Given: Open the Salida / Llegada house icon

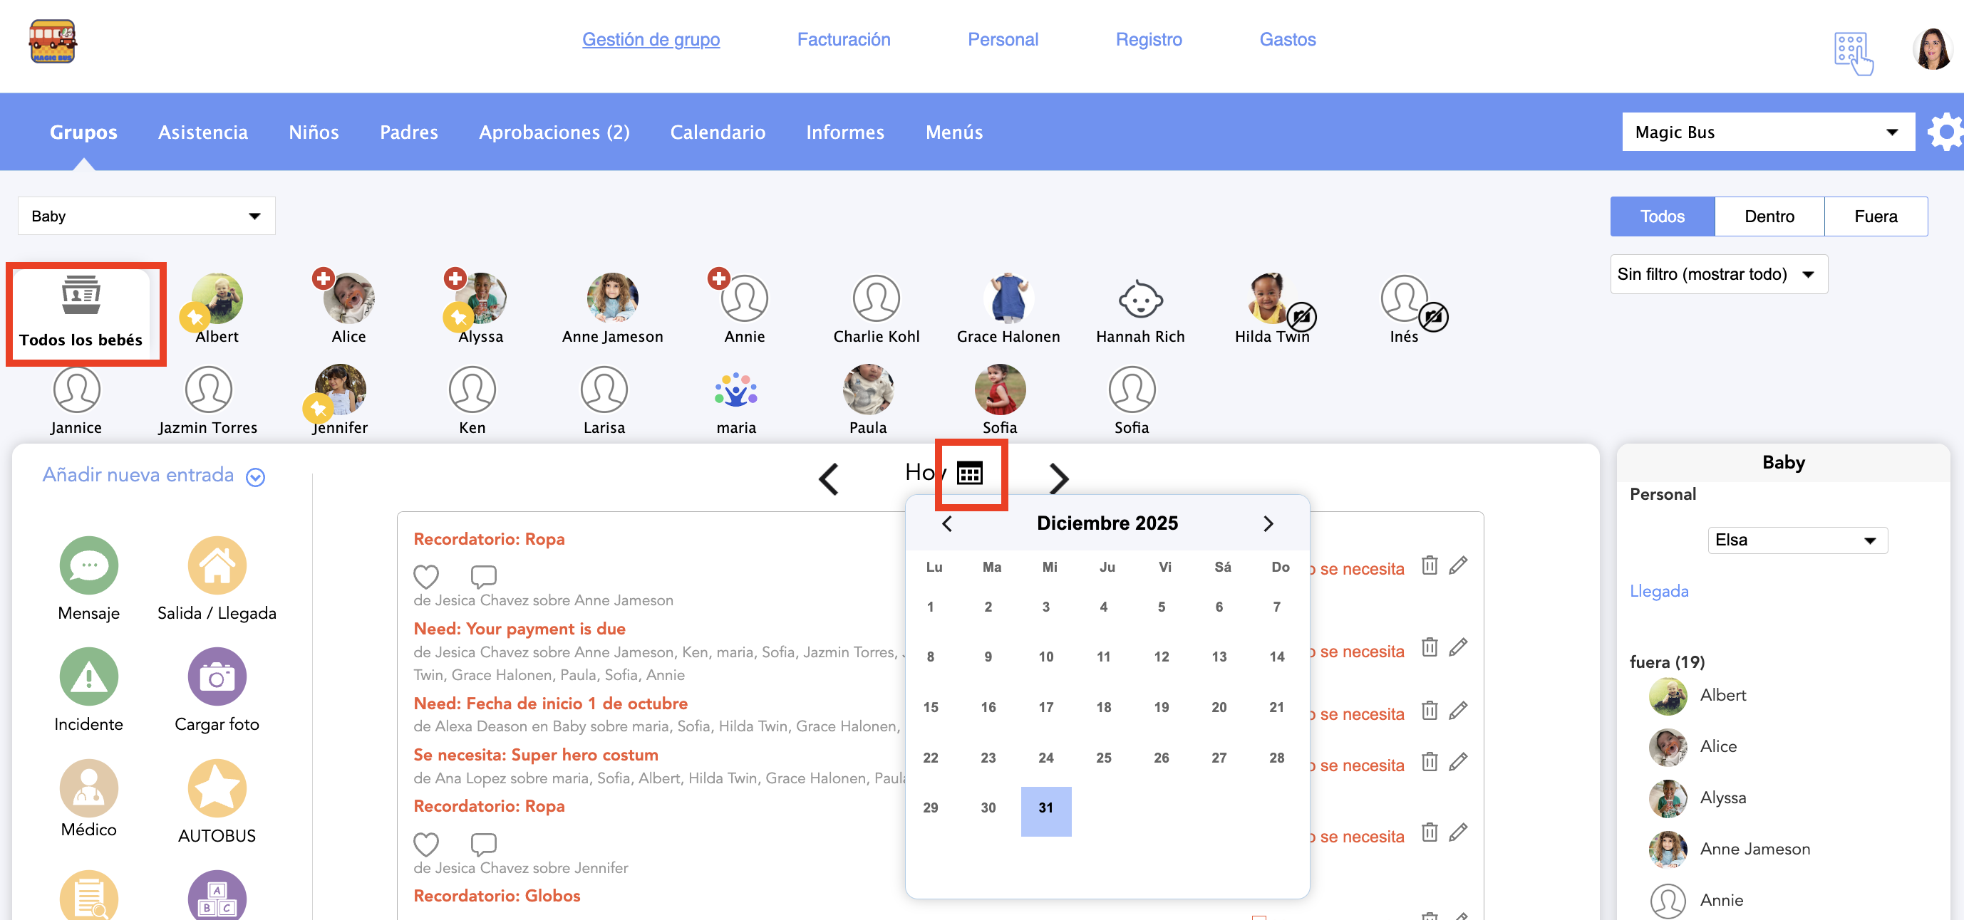Looking at the screenshot, I should (217, 565).
